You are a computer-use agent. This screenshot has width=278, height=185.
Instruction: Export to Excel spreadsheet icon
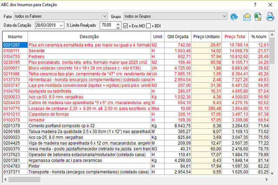(x=258, y=17)
